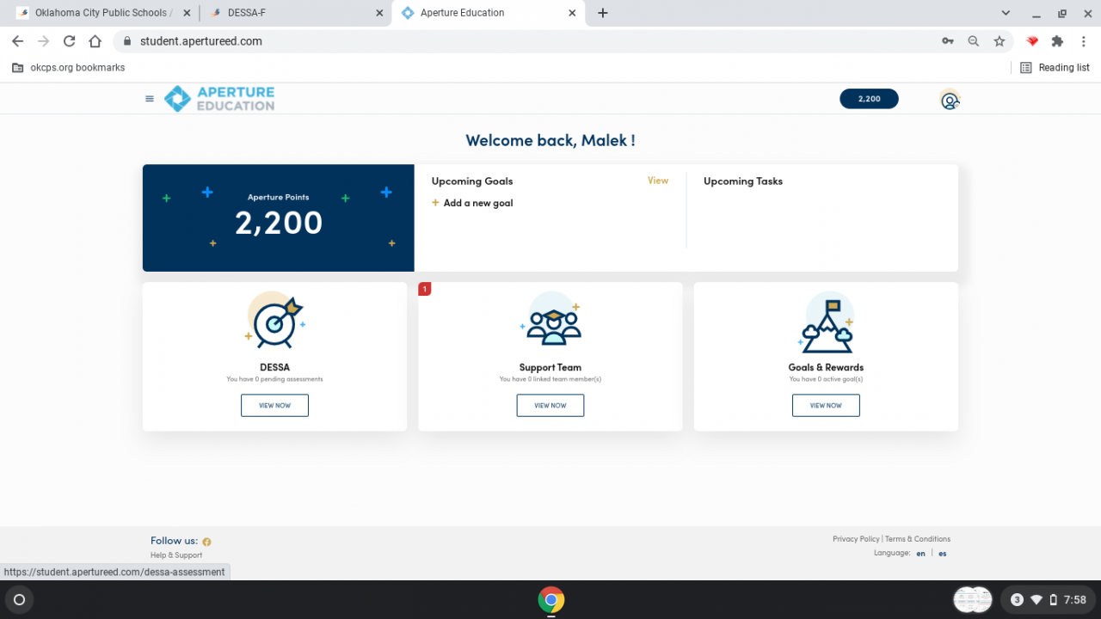Click the Wi-Fi icon in the system tray

coord(1036,600)
